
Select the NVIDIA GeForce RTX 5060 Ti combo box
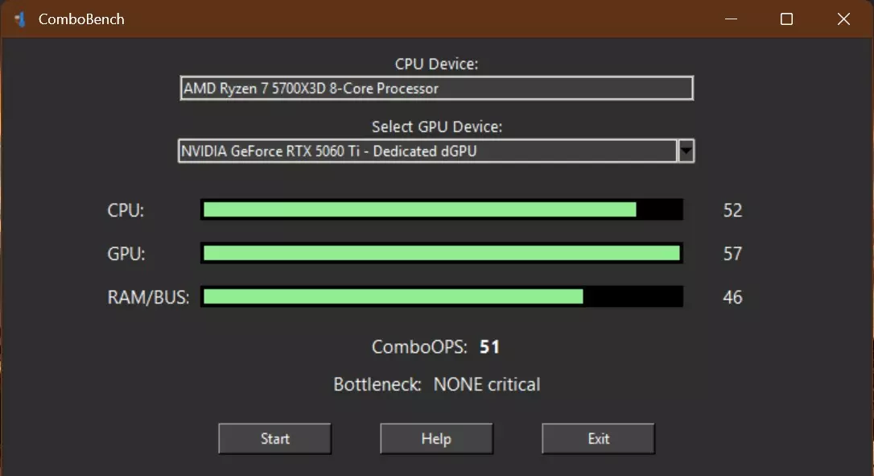[x=436, y=151]
